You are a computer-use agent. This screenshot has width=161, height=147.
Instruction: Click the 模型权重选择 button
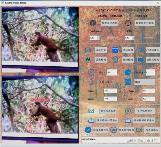point(109,23)
